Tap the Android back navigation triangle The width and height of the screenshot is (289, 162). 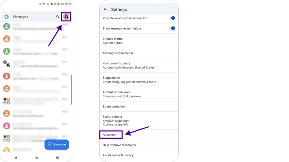pos(16,158)
